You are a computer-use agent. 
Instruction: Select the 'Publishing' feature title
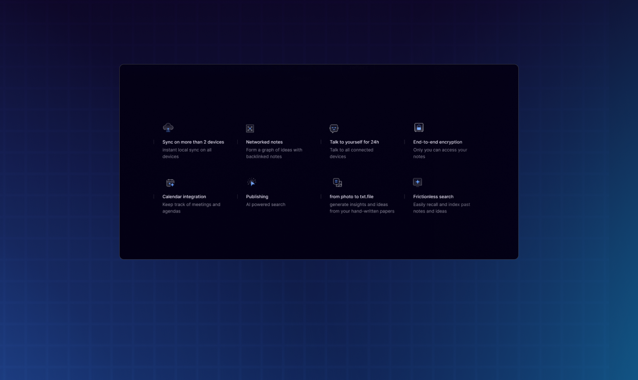(x=257, y=197)
